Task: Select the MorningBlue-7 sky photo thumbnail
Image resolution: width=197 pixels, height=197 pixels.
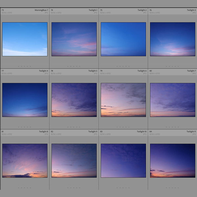Action: 25,39
